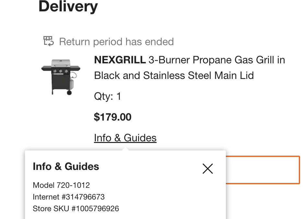
Task: Click the $179.00 price
Action: [x=112, y=117]
